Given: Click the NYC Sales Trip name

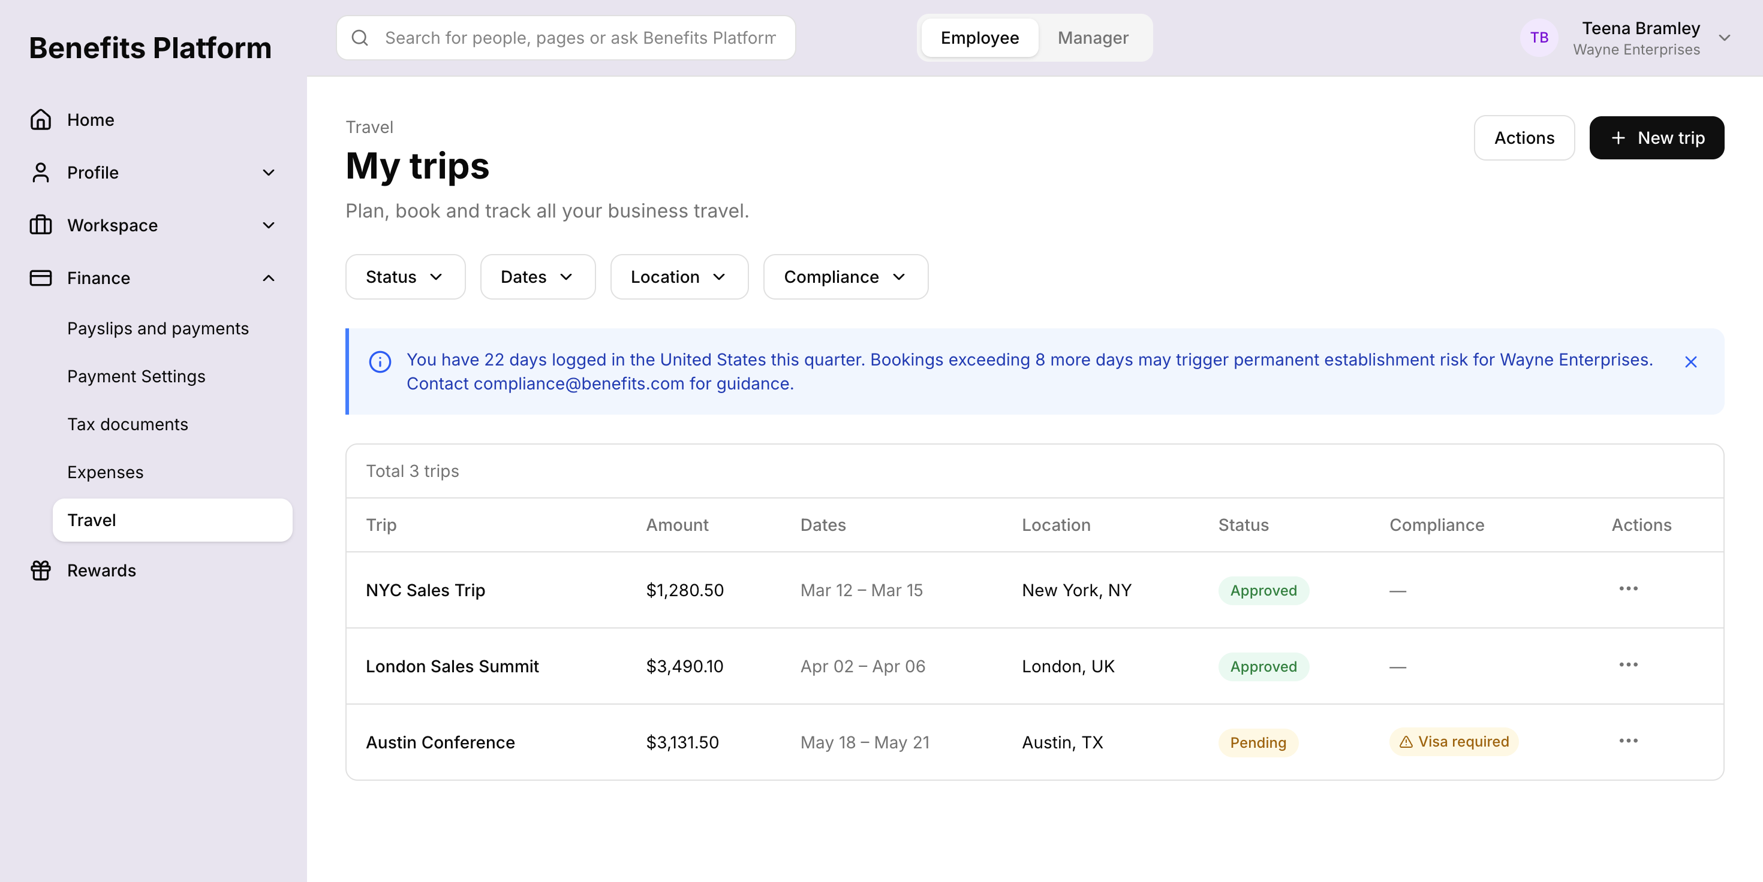Looking at the screenshot, I should 425,590.
